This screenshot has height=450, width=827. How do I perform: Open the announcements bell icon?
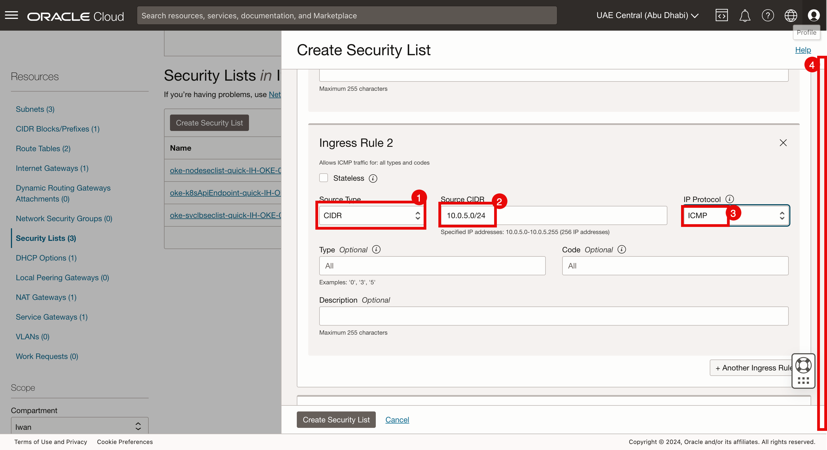[744, 15]
